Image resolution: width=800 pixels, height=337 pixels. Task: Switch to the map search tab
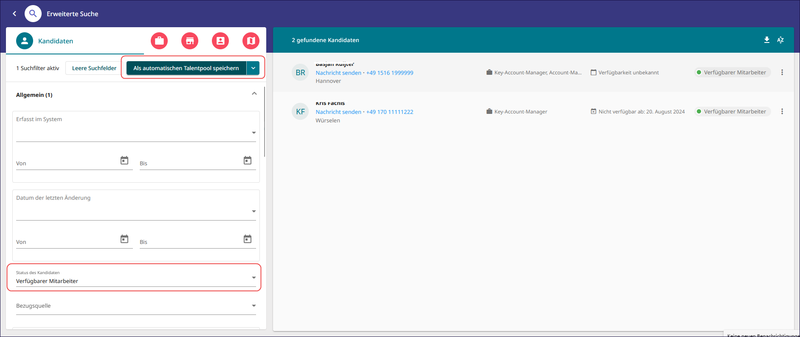pos(251,41)
